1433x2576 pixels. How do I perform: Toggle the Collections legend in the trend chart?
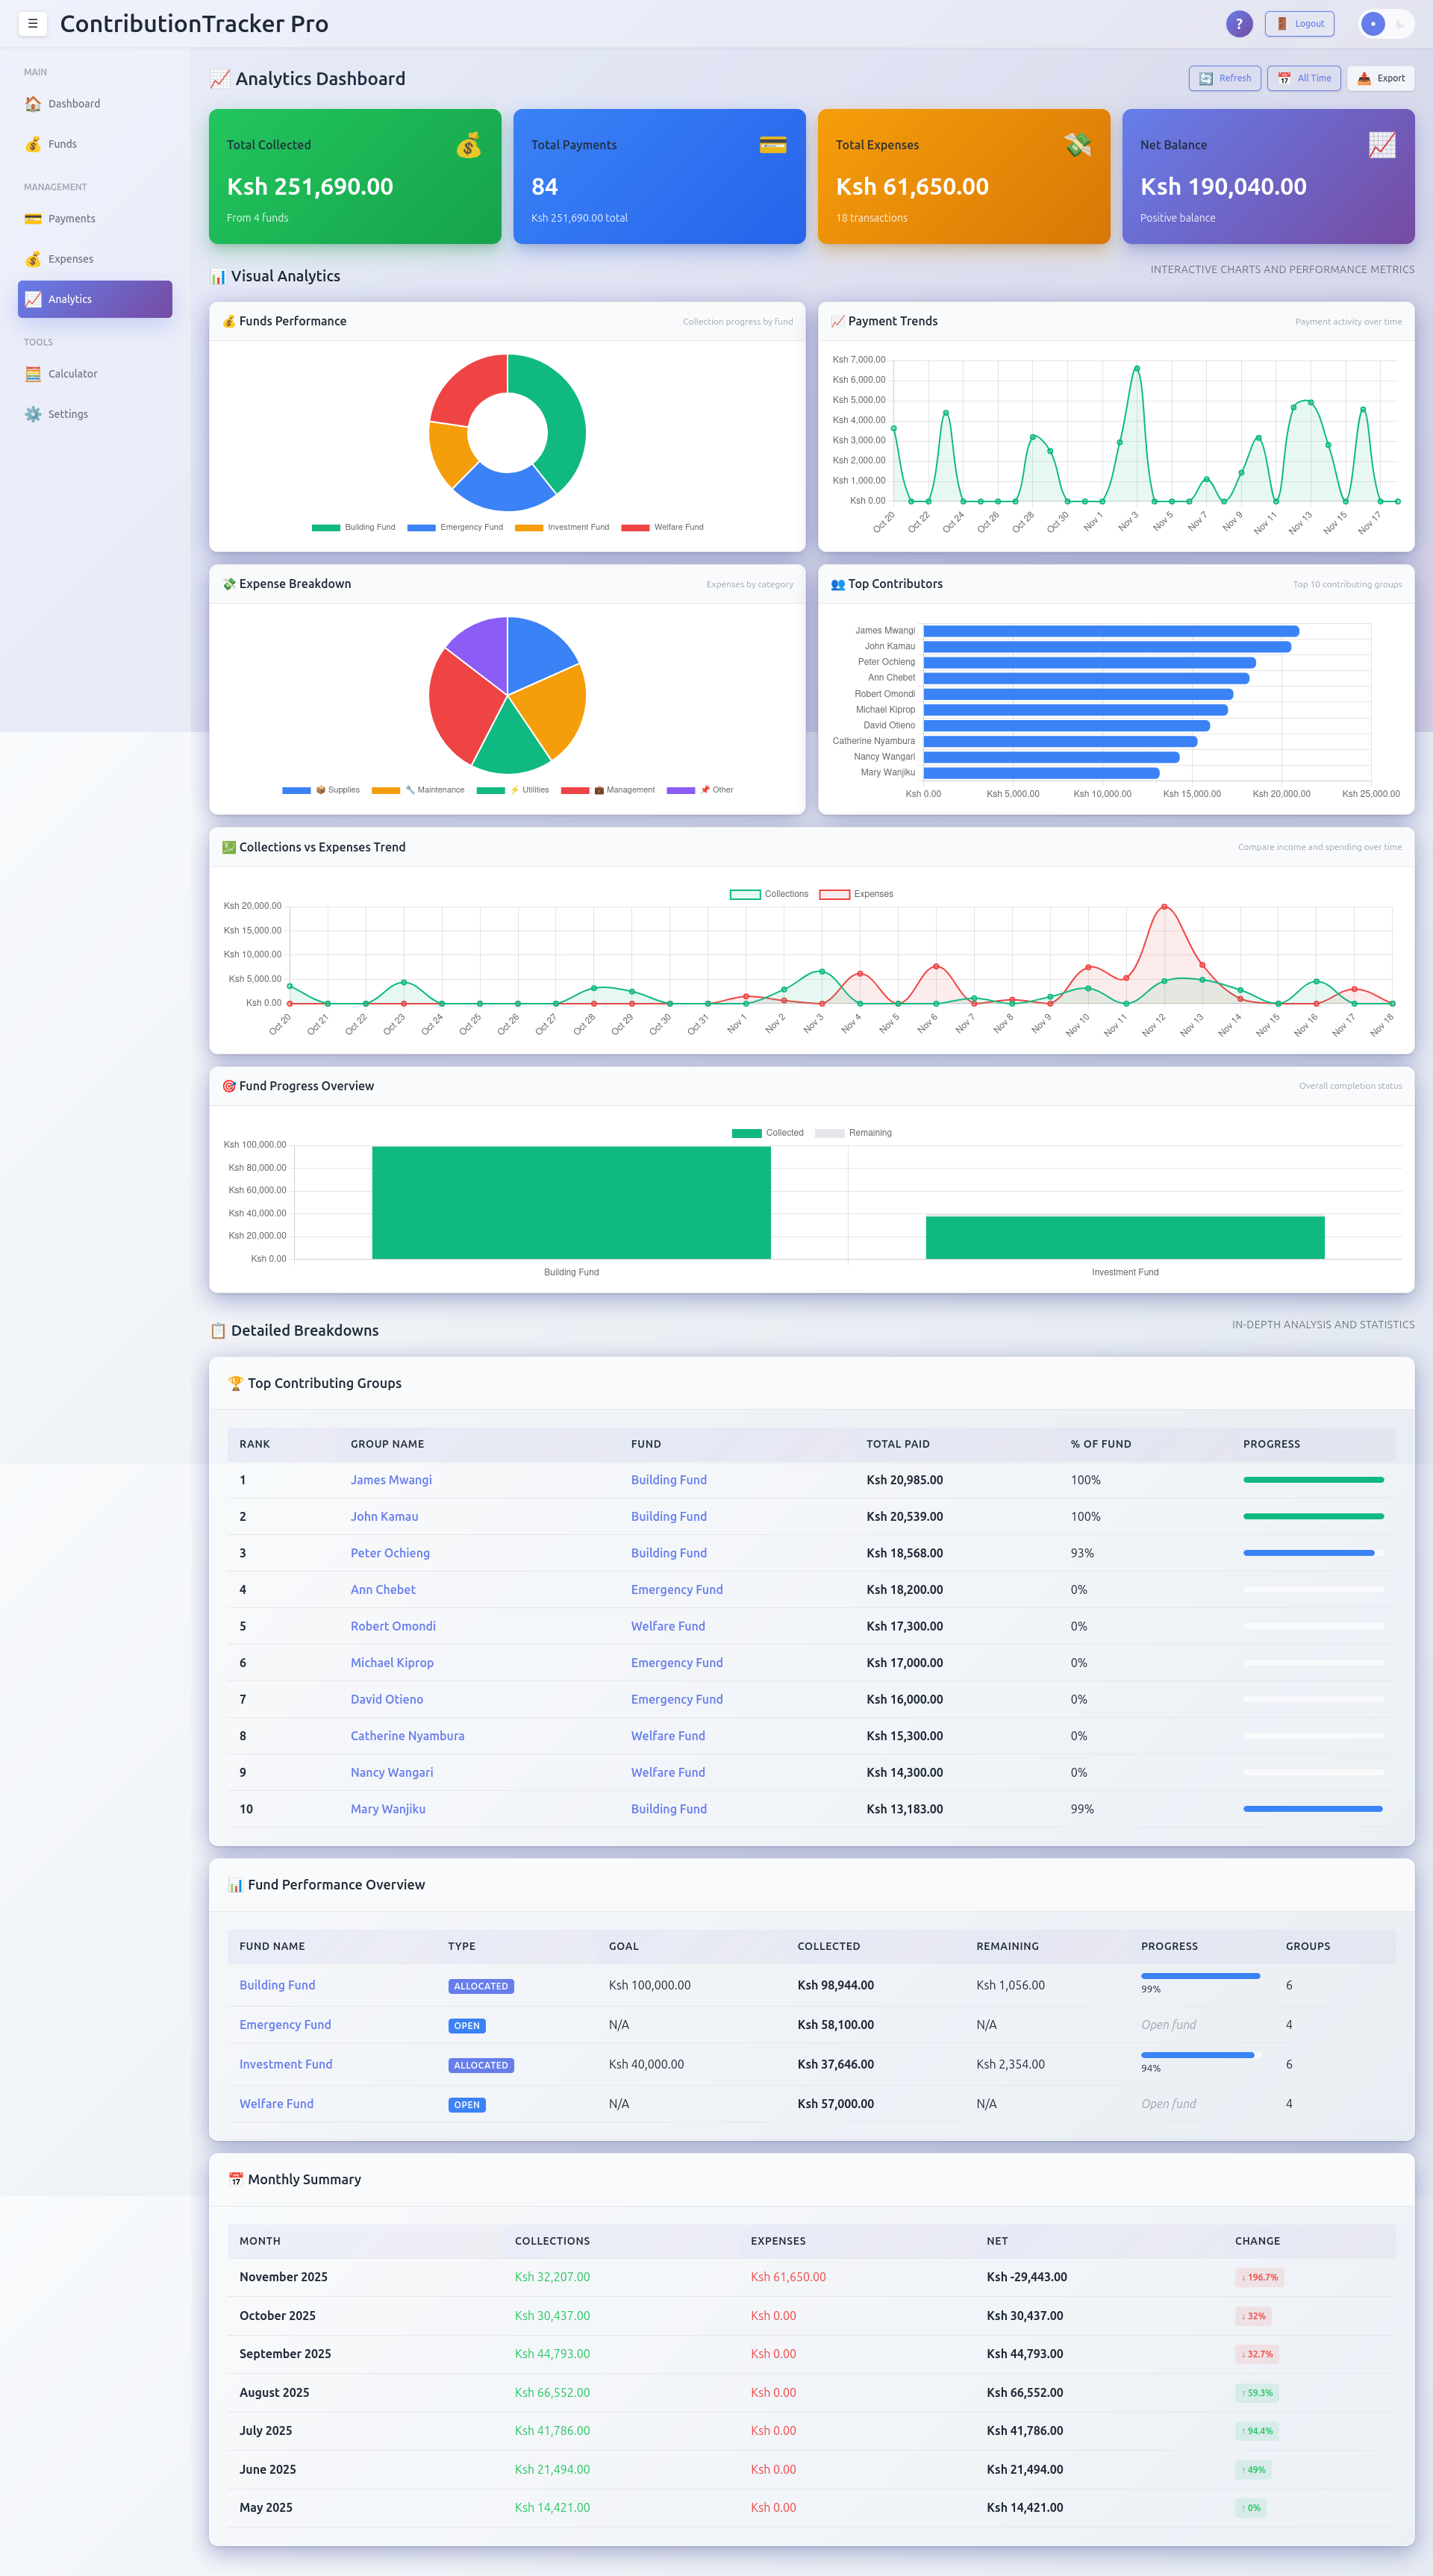772,893
